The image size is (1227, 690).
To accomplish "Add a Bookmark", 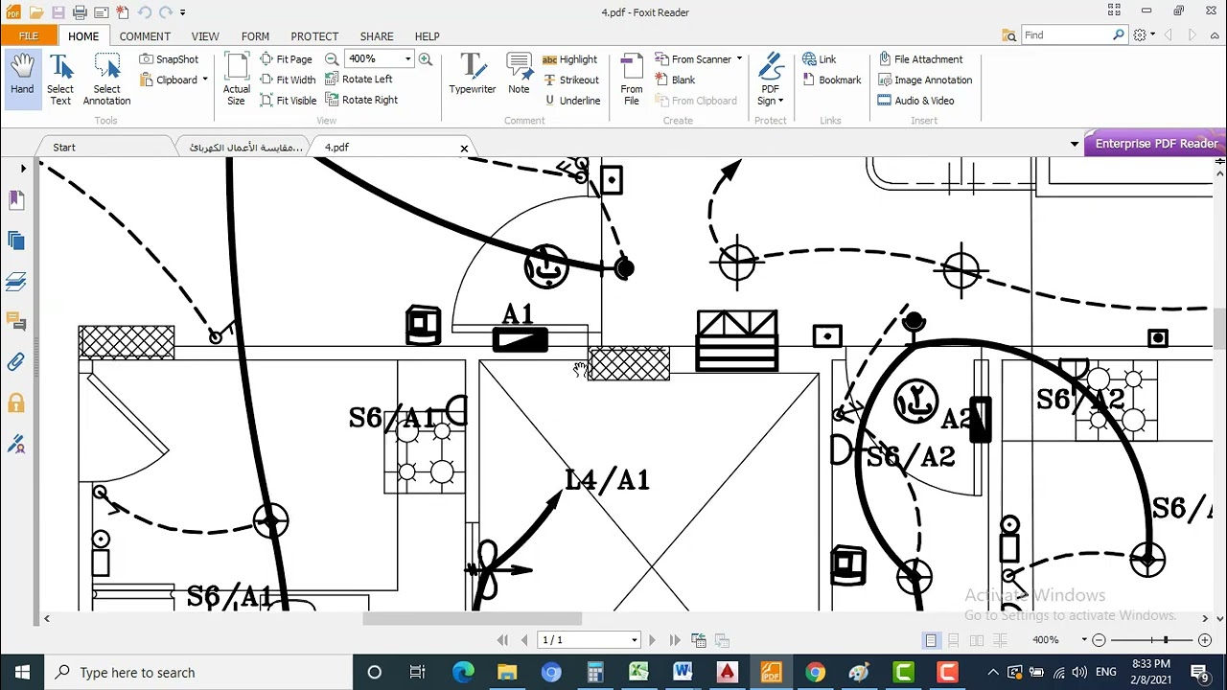I will (x=831, y=80).
